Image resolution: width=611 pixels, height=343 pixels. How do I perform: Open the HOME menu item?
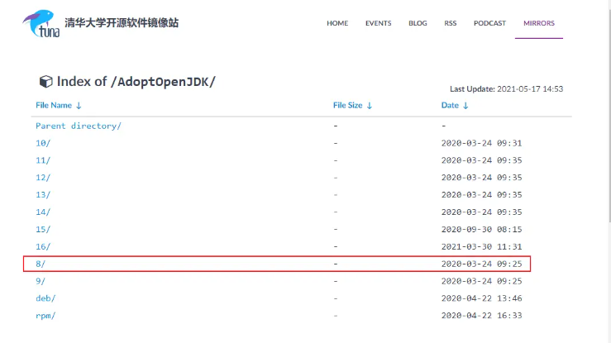(x=337, y=23)
